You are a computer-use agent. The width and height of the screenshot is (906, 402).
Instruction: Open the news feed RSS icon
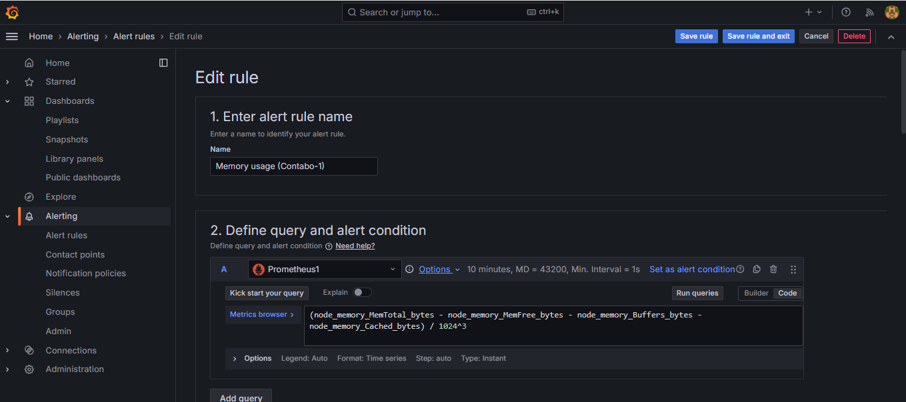point(869,12)
